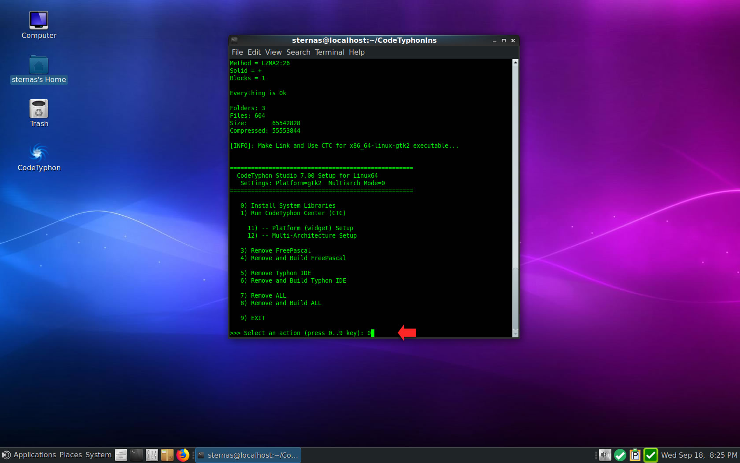Click the terminal's vertical scrollbar
The height and width of the screenshot is (463, 740).
(515, 198)
